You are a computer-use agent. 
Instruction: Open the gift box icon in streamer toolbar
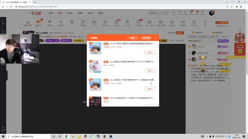tap(72, 22)
